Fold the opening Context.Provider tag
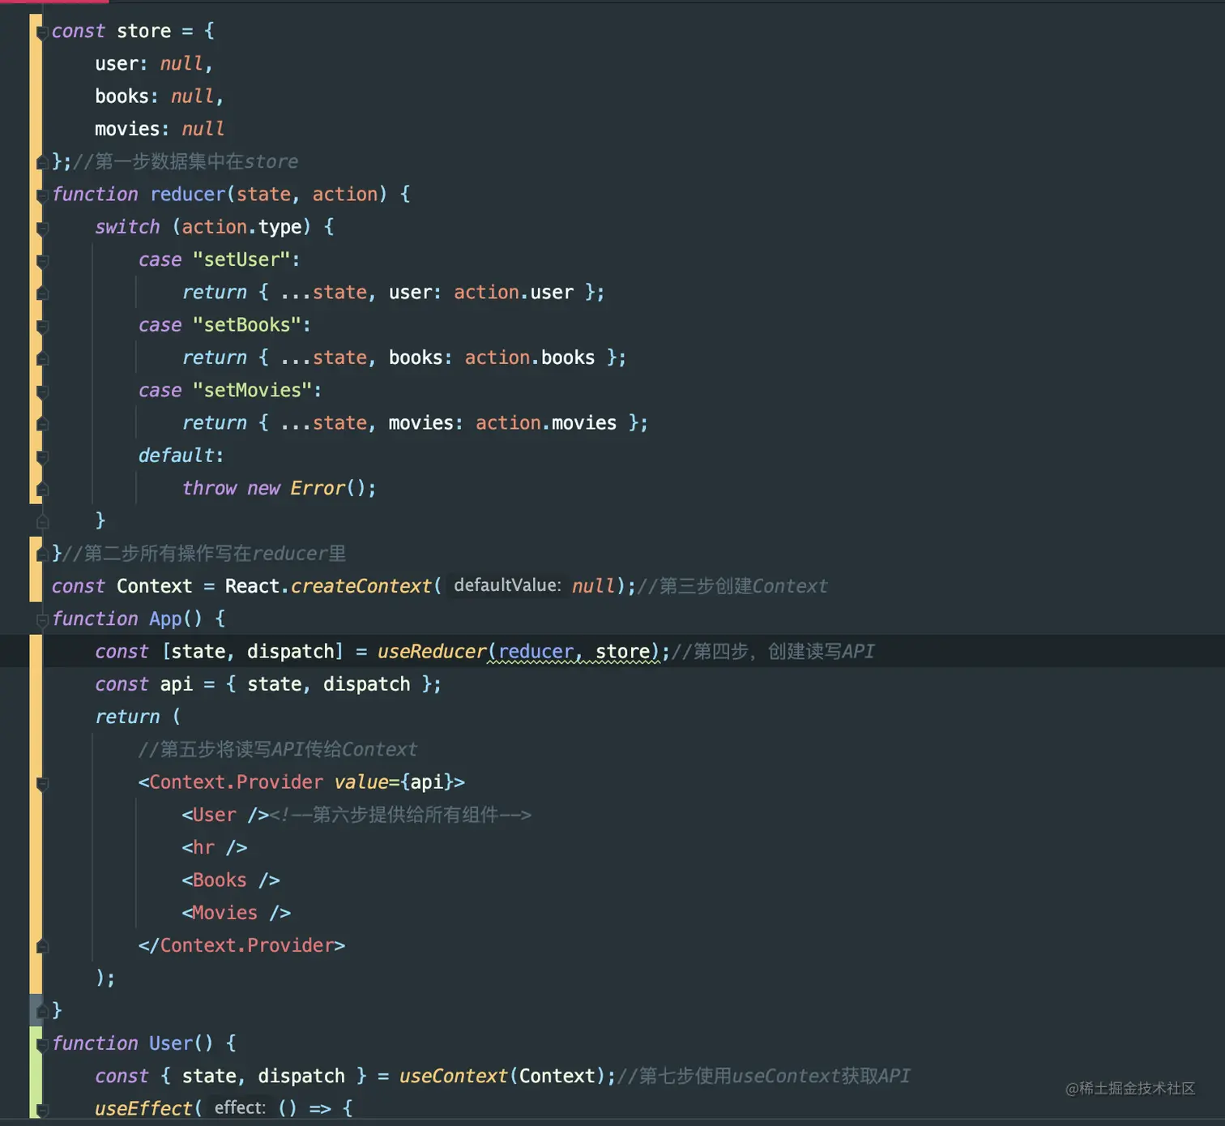 (42, 783)
